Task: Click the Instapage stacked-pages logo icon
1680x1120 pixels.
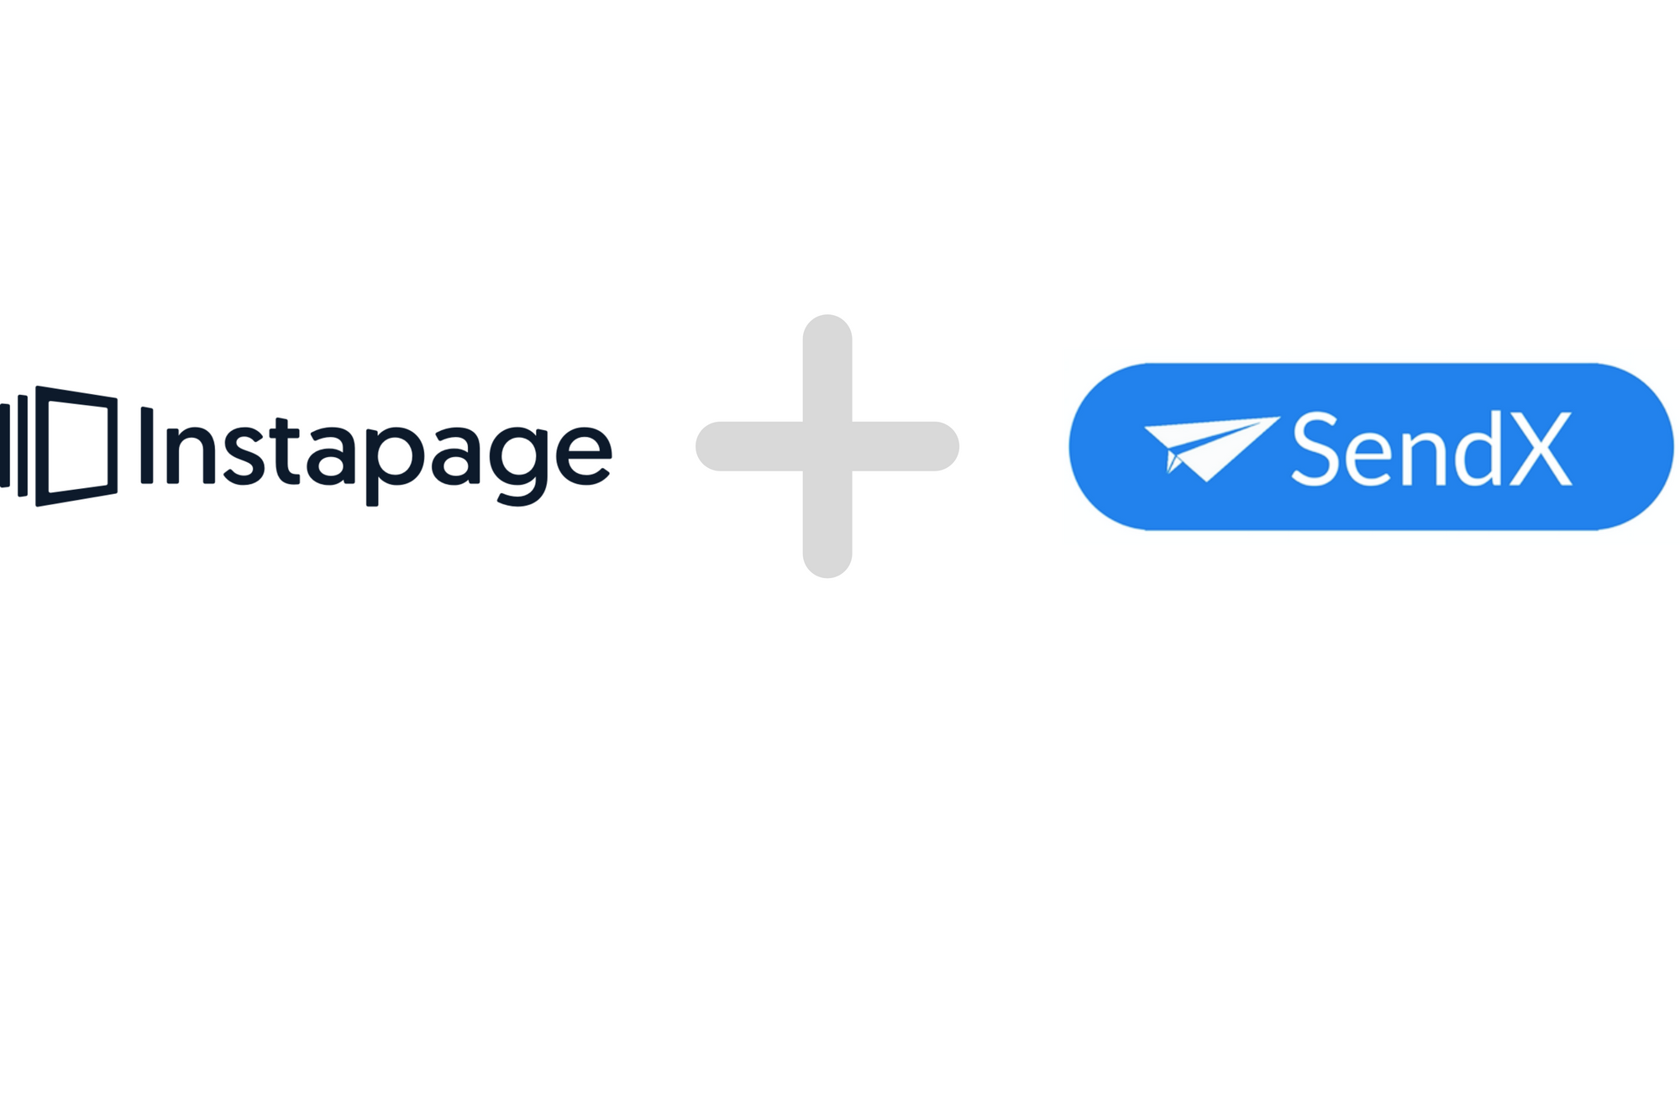Action: point(59,446)
